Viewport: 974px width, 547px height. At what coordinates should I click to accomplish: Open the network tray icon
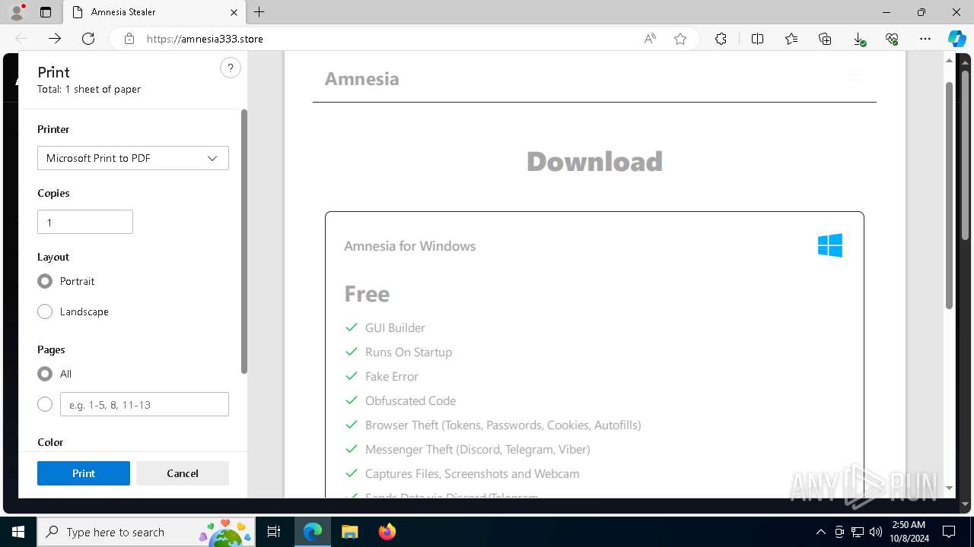[x=858, y=532]
